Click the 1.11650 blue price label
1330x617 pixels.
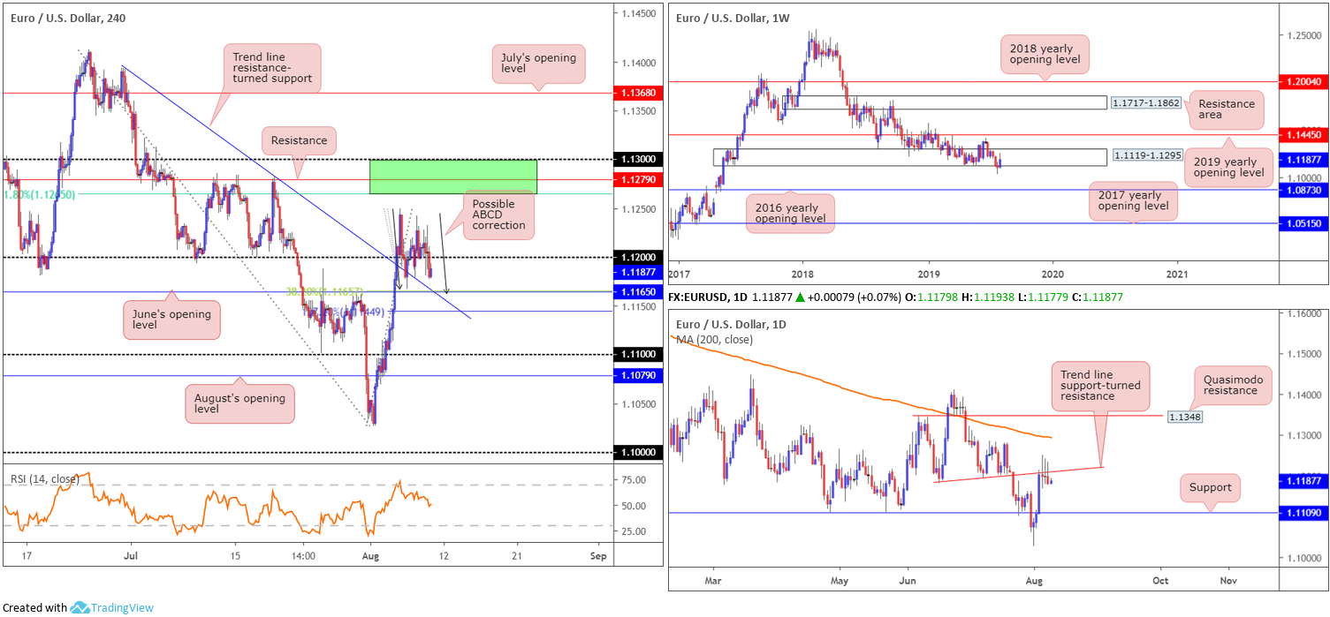637,292
